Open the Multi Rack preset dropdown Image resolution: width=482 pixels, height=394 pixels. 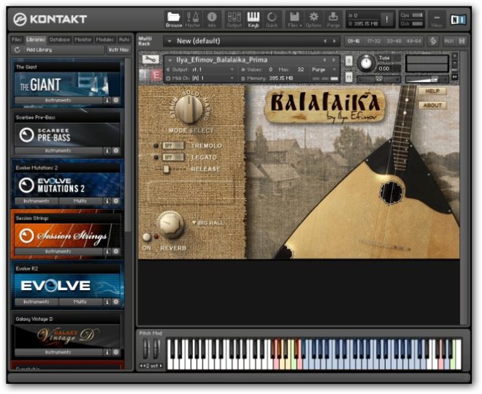[169, 41]
